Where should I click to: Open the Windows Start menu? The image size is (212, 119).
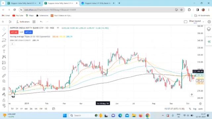coord(65,115)
